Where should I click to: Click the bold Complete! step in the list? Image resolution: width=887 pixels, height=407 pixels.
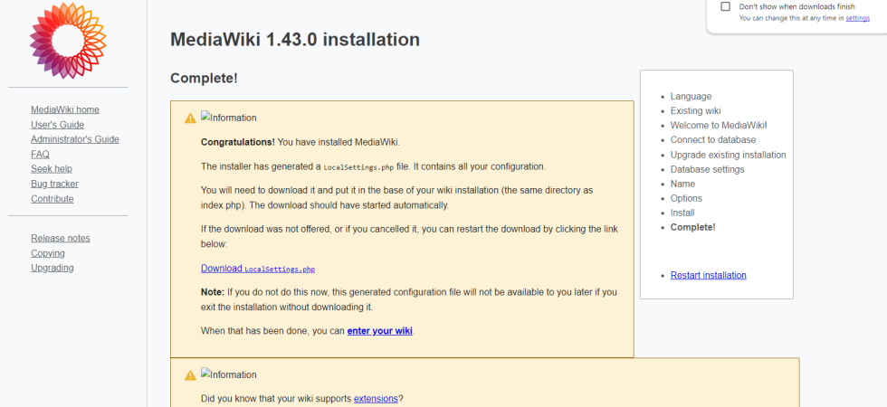point(693,227)
